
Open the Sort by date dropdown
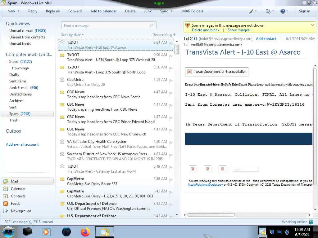pos(72,35)
